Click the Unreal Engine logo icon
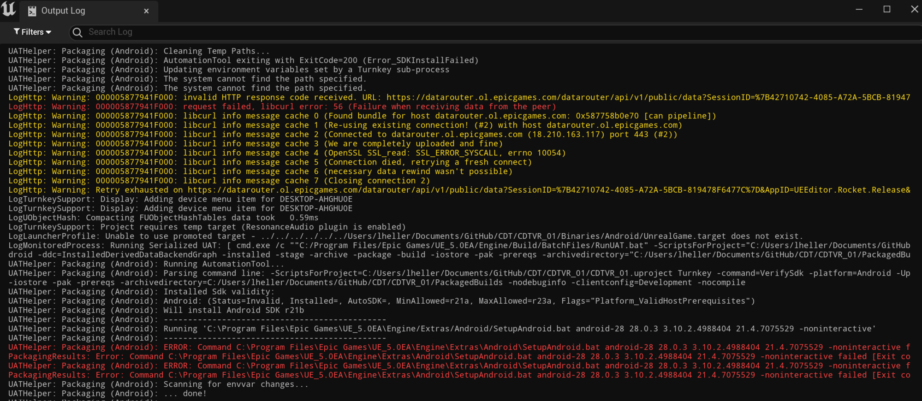 [9, 9]
